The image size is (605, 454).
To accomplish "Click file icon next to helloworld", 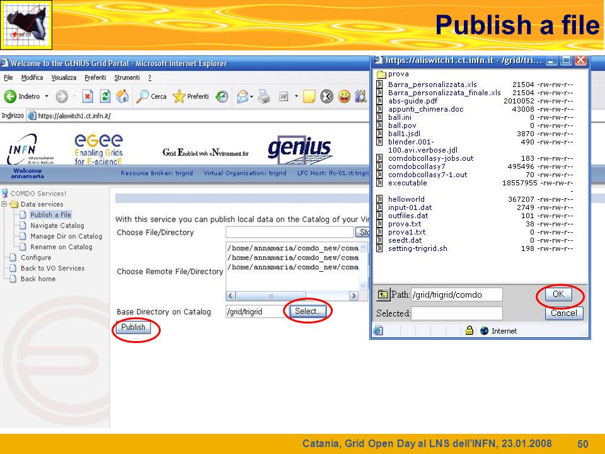I will [379, 199].
